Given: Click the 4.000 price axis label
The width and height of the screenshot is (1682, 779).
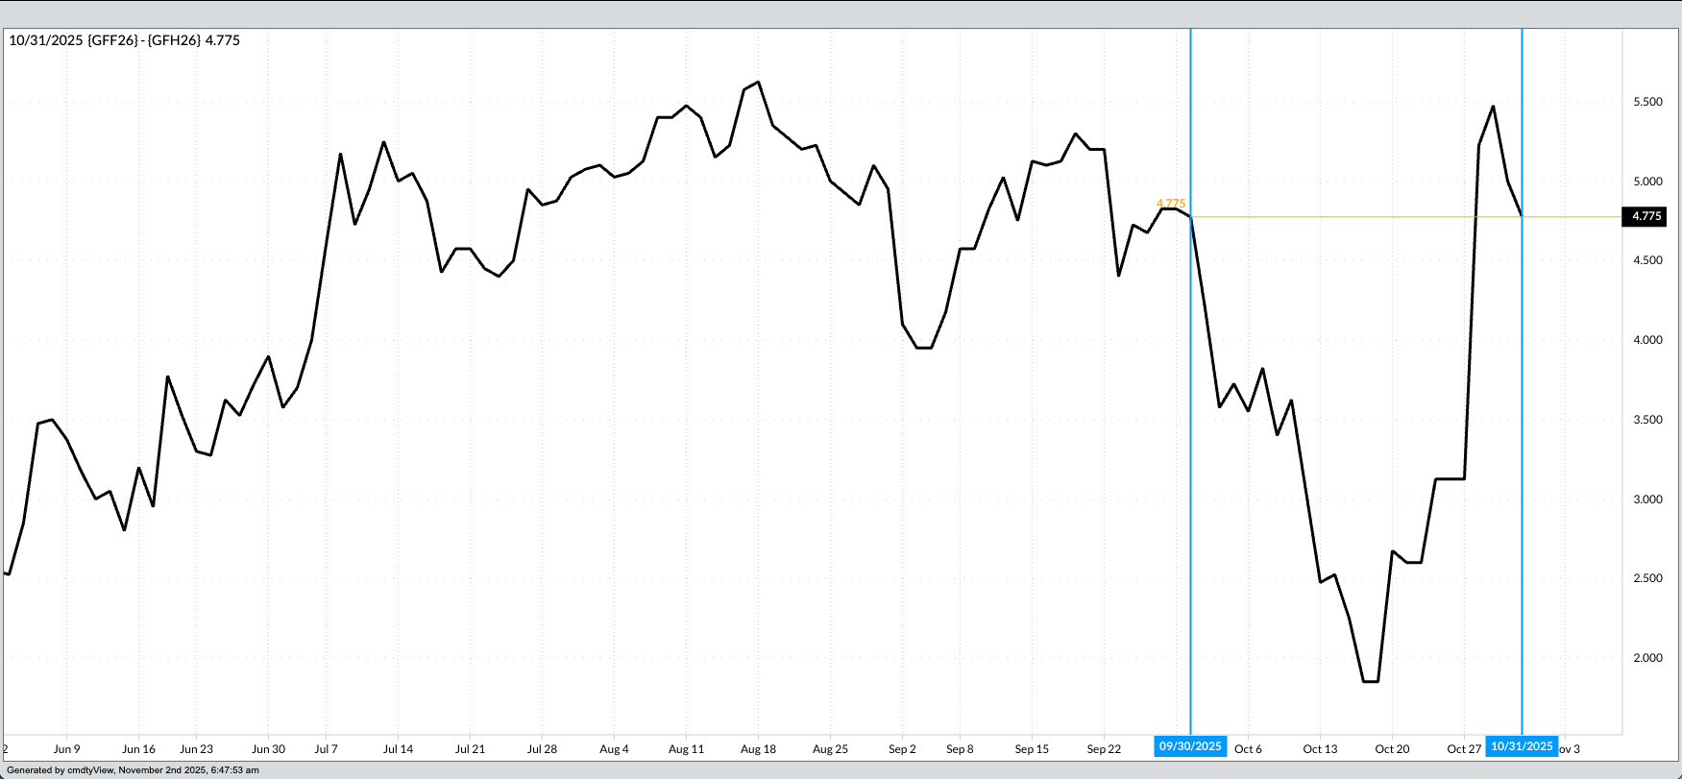Looking at the screenshot, I should point(1647,340).
